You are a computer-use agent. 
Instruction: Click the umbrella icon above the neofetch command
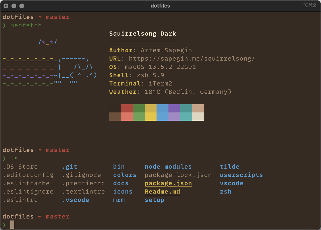tap(40, 17)
